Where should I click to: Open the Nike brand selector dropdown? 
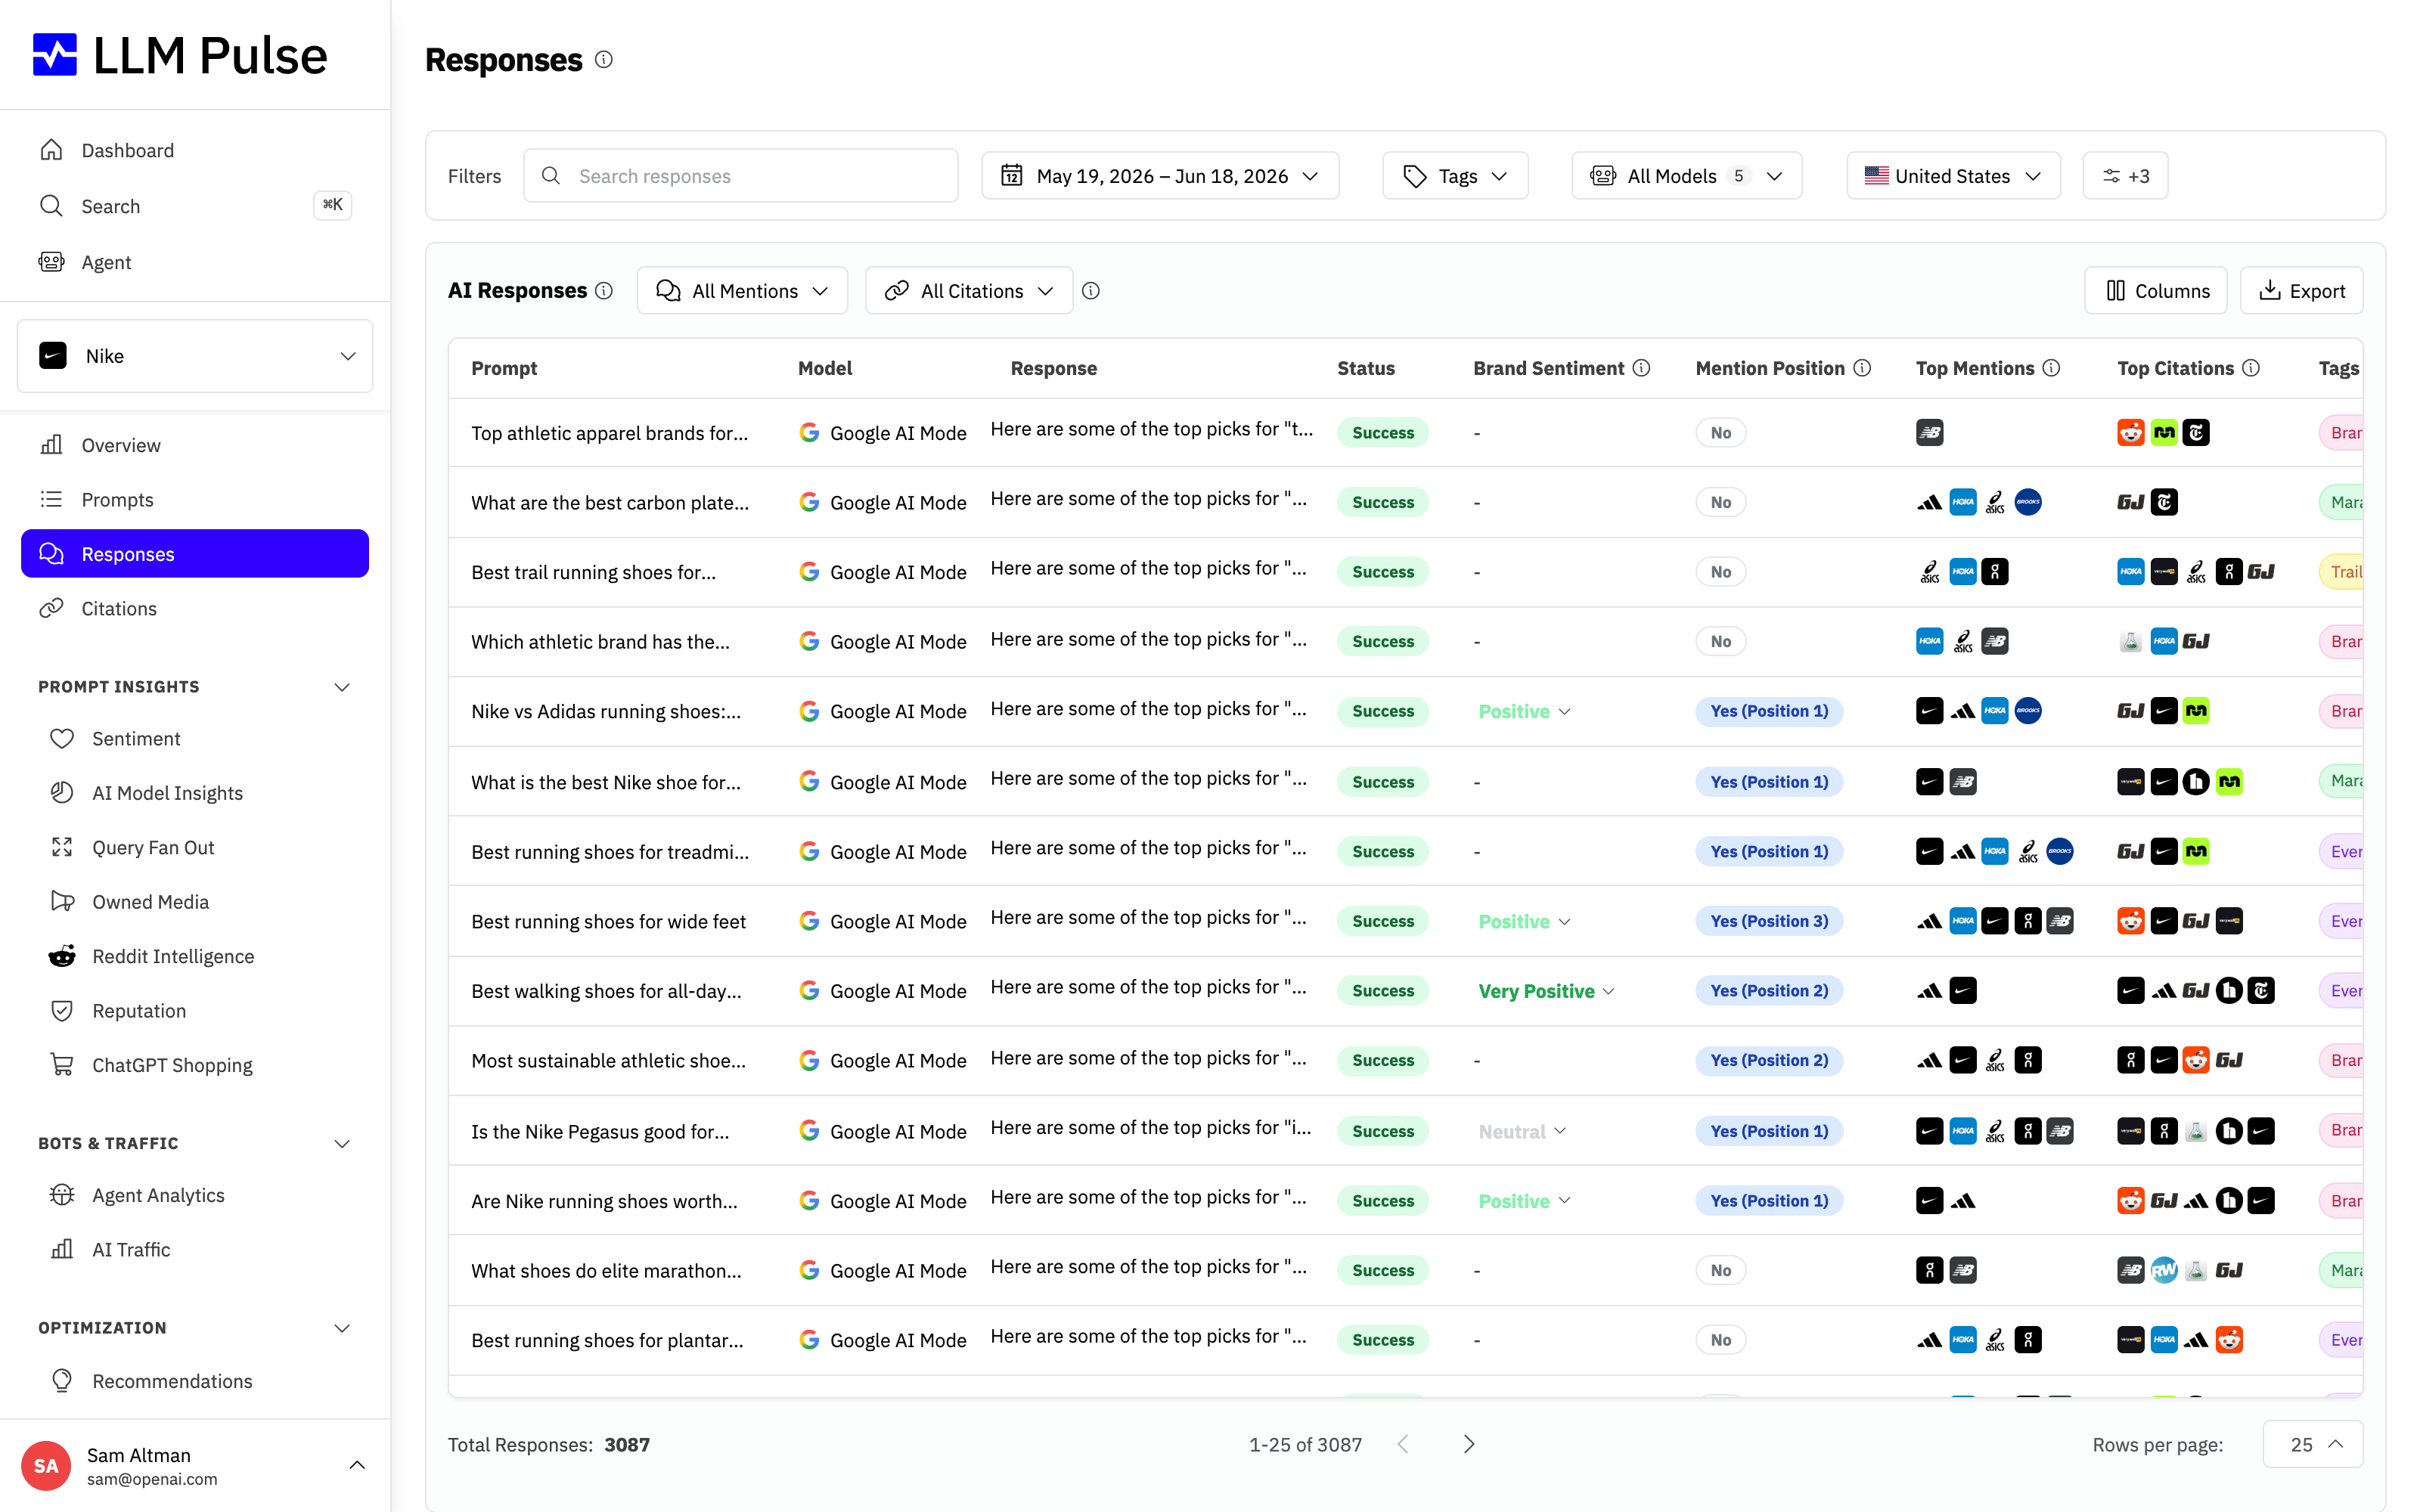coord(195,356)
